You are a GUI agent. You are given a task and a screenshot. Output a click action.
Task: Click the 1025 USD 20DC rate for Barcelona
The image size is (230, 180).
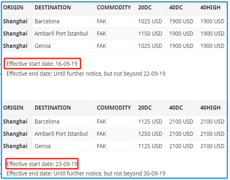coord(150,21)
